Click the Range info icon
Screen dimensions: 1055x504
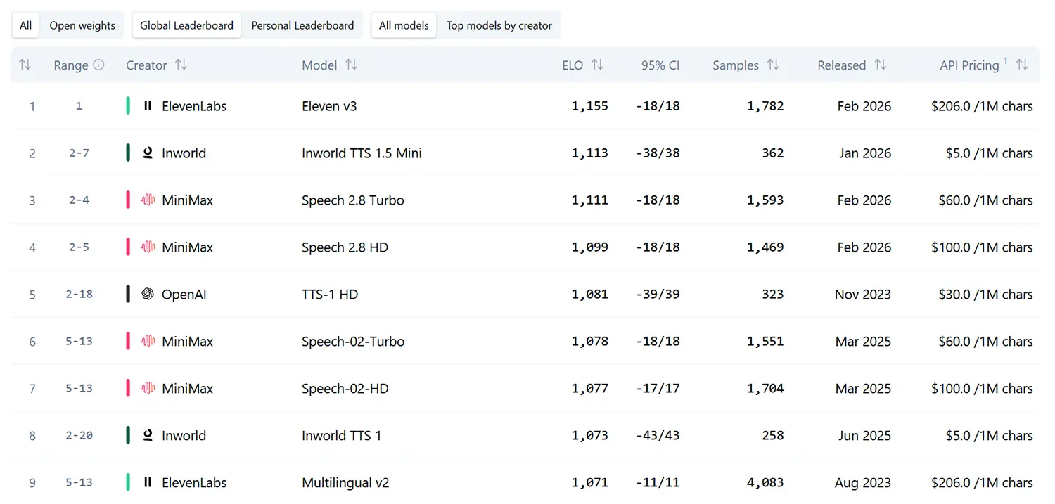click(x=98, y=65)
